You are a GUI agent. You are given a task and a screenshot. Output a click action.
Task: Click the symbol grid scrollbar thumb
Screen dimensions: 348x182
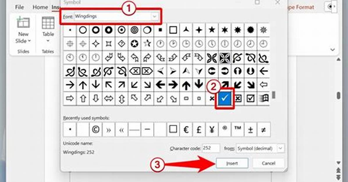(274, 95)
